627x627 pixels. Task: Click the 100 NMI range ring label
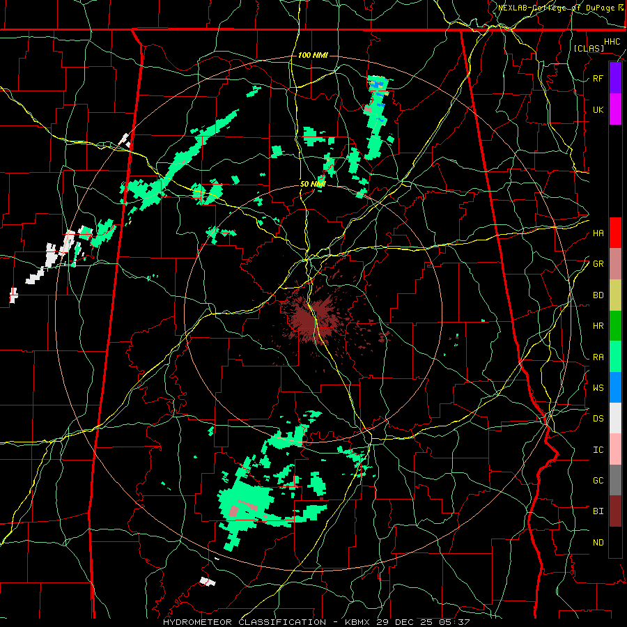click(313, 55)
